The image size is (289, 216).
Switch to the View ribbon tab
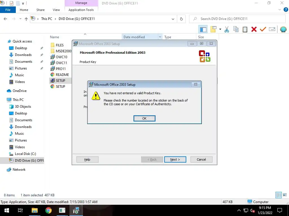56,10
